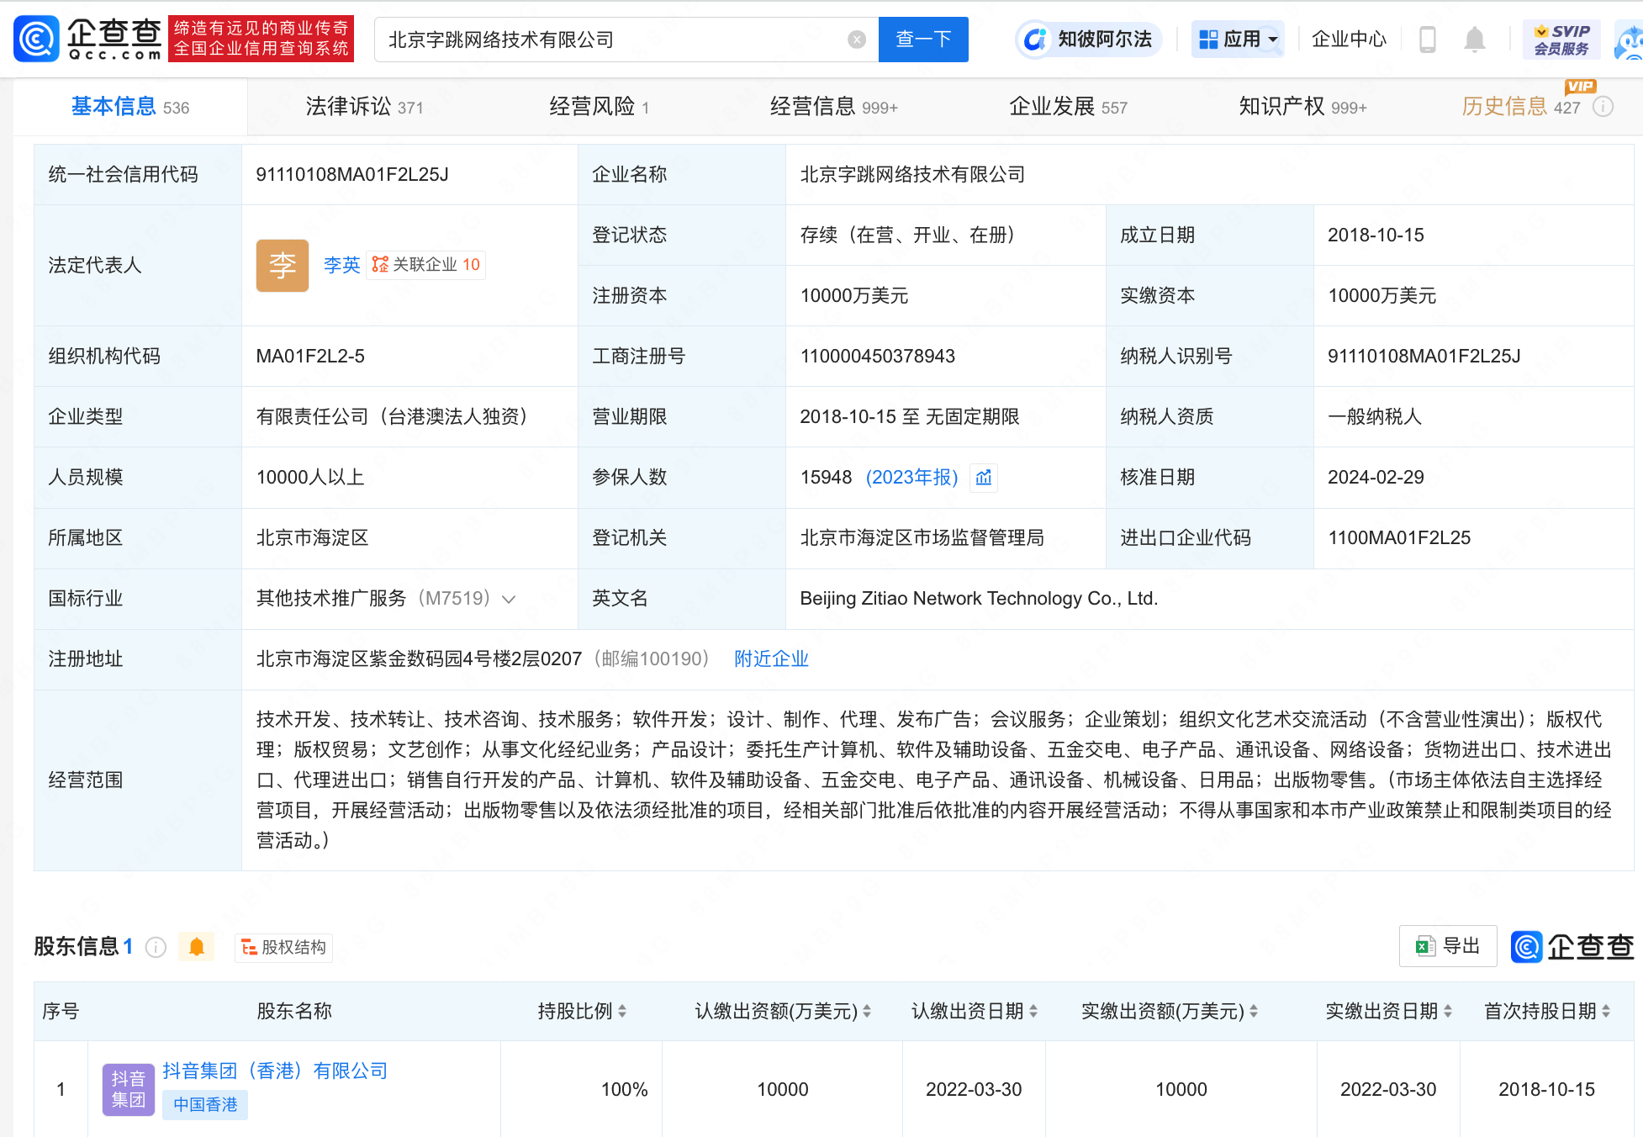
Task: Click the info icon next to 历史信息
Action: [x=1603, y=107]
